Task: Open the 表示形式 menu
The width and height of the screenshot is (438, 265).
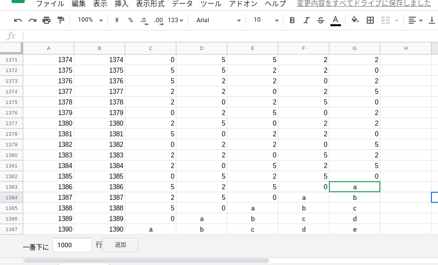Action: coord(150,4)
